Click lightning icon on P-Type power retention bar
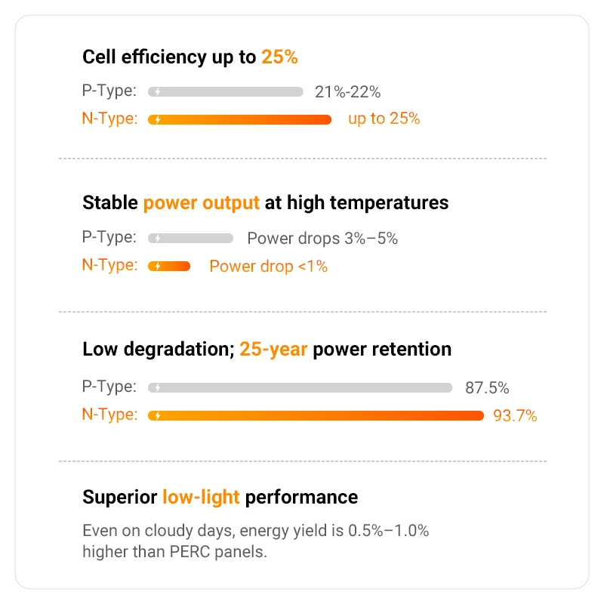Screen dimensions: 604x604 tap(157, 387)
